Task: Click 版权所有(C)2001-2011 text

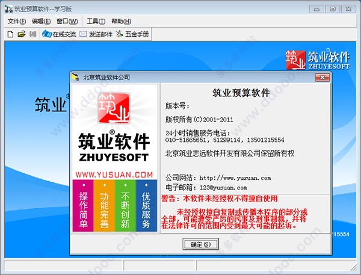Action: 199,119
